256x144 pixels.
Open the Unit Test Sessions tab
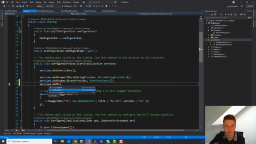tap(30, 133)
